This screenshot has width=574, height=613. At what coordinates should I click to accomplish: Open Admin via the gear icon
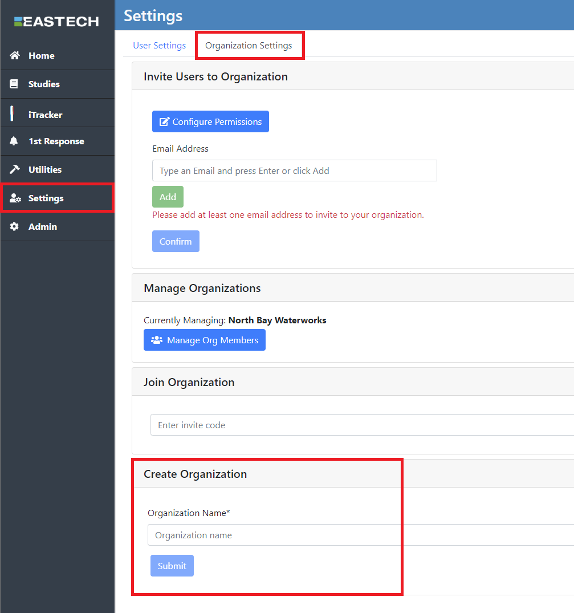(x=15, y=226)
